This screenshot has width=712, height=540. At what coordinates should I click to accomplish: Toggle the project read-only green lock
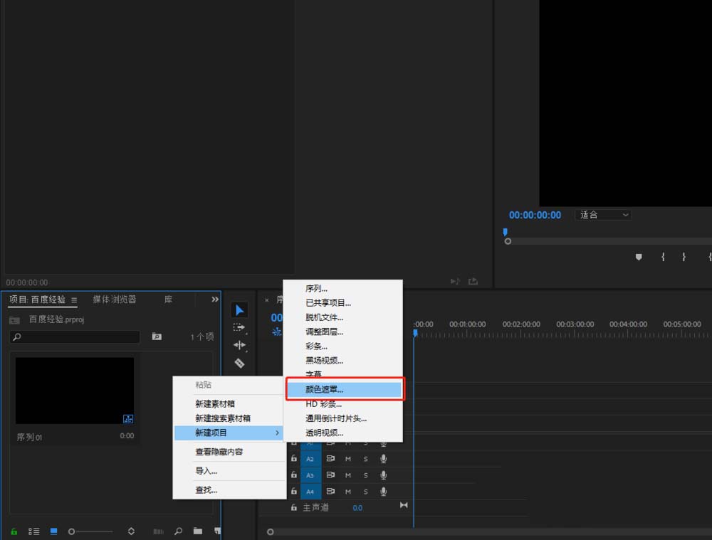click(14, 531)
